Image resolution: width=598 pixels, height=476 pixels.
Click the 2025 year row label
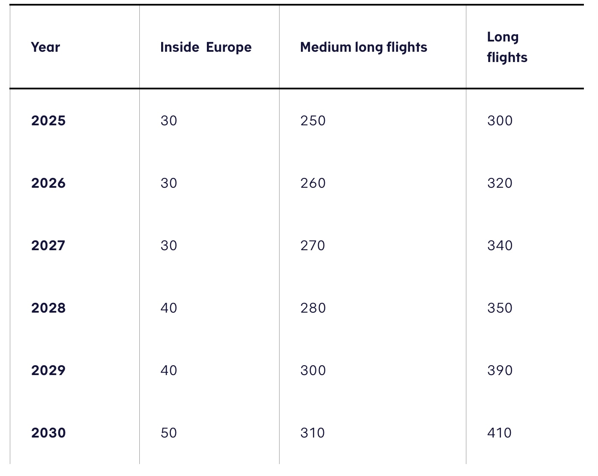click(x=48, y=121)
